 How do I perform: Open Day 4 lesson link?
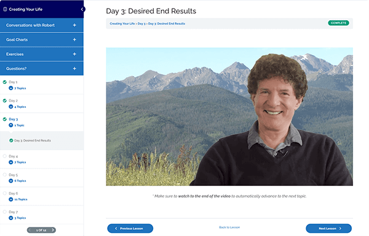(13, 156)
